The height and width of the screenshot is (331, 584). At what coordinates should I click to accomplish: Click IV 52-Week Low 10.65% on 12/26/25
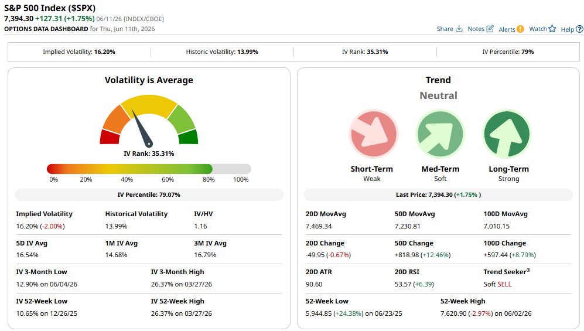(x=46, y=313)
